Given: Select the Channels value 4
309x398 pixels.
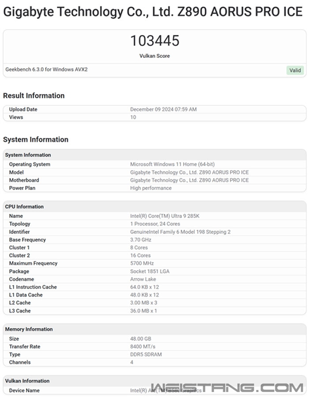Looking at the screenshot, I should (132, 363).
